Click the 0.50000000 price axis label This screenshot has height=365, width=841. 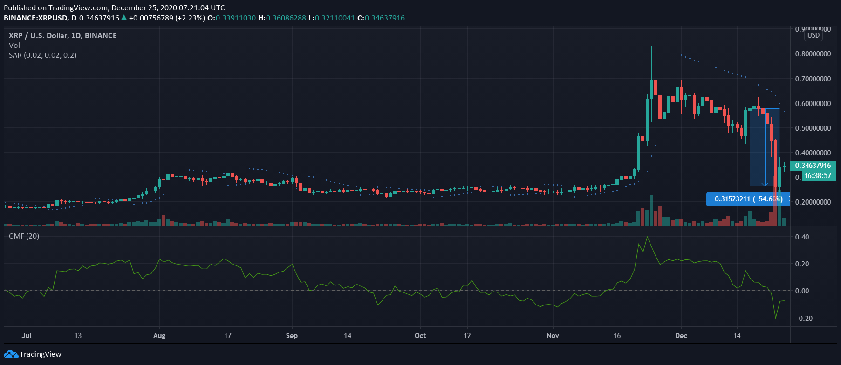point(813,128)
